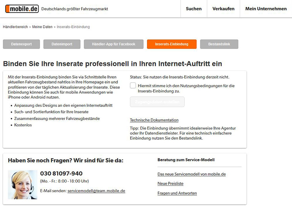The width and height of the screenshot is (292, 210).
Task: Open the Technische Dokumentation link
Action: tap(154, 120)
